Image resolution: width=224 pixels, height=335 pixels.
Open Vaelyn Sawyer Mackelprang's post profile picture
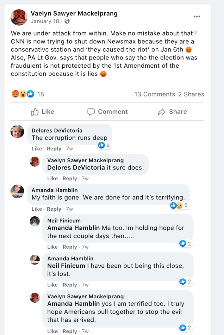click(x=19, y=17)
